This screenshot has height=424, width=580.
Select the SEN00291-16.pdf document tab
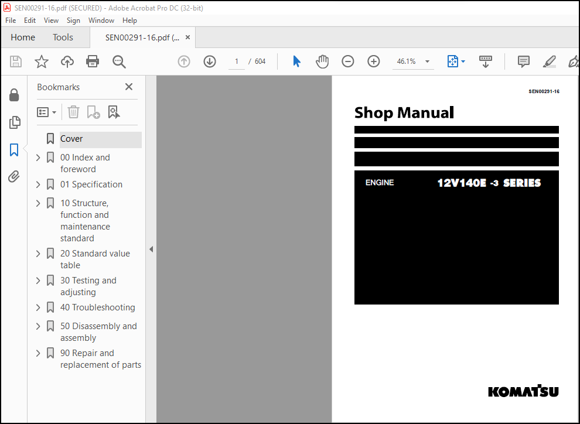click(x=142, y=37)
